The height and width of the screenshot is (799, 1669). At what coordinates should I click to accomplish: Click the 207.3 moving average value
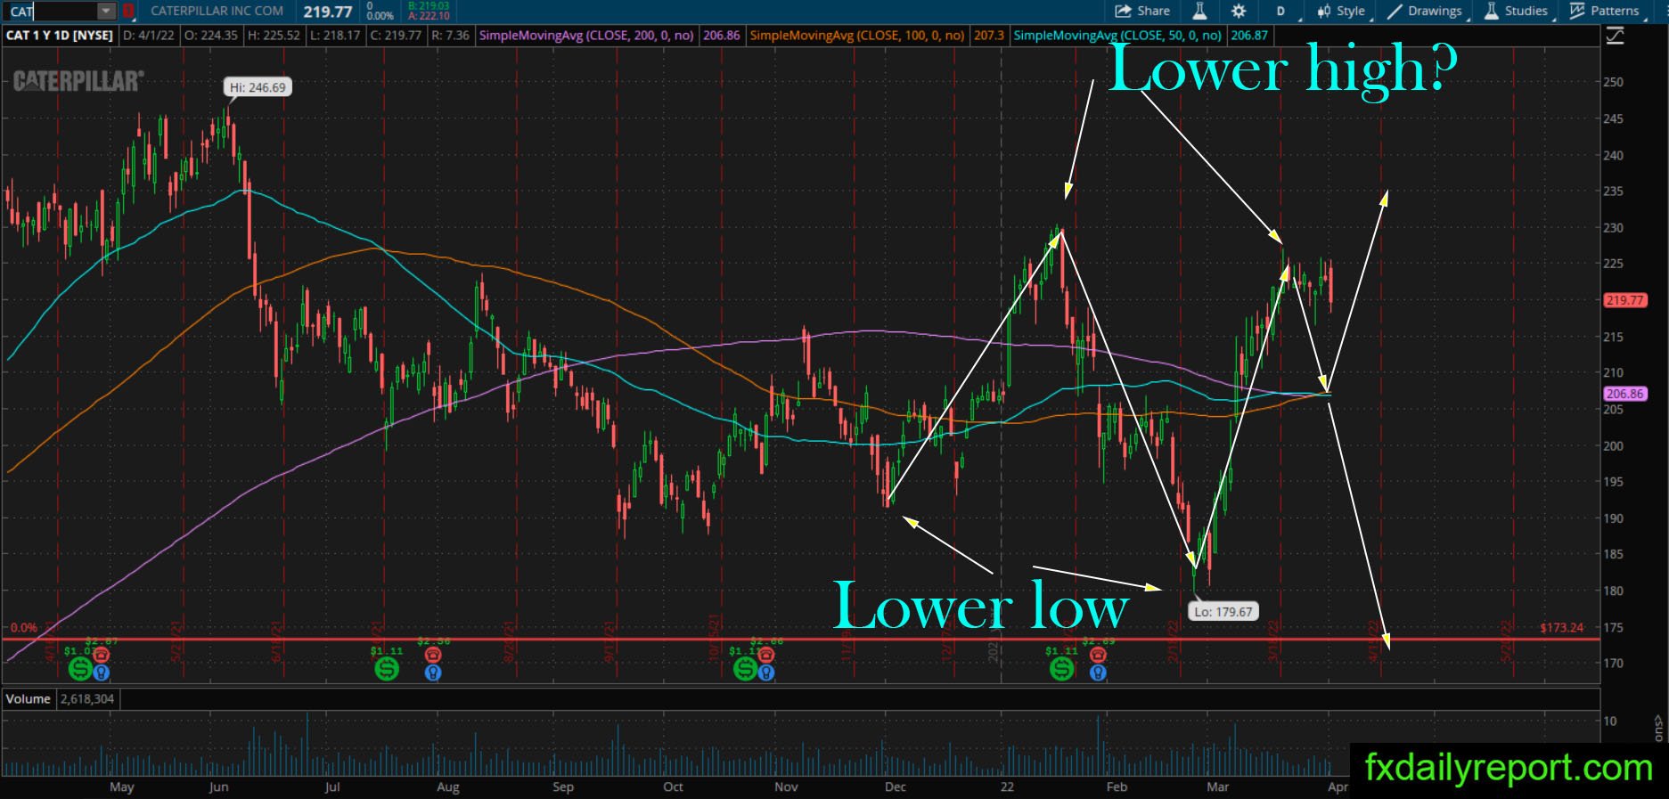click(989, 36)
